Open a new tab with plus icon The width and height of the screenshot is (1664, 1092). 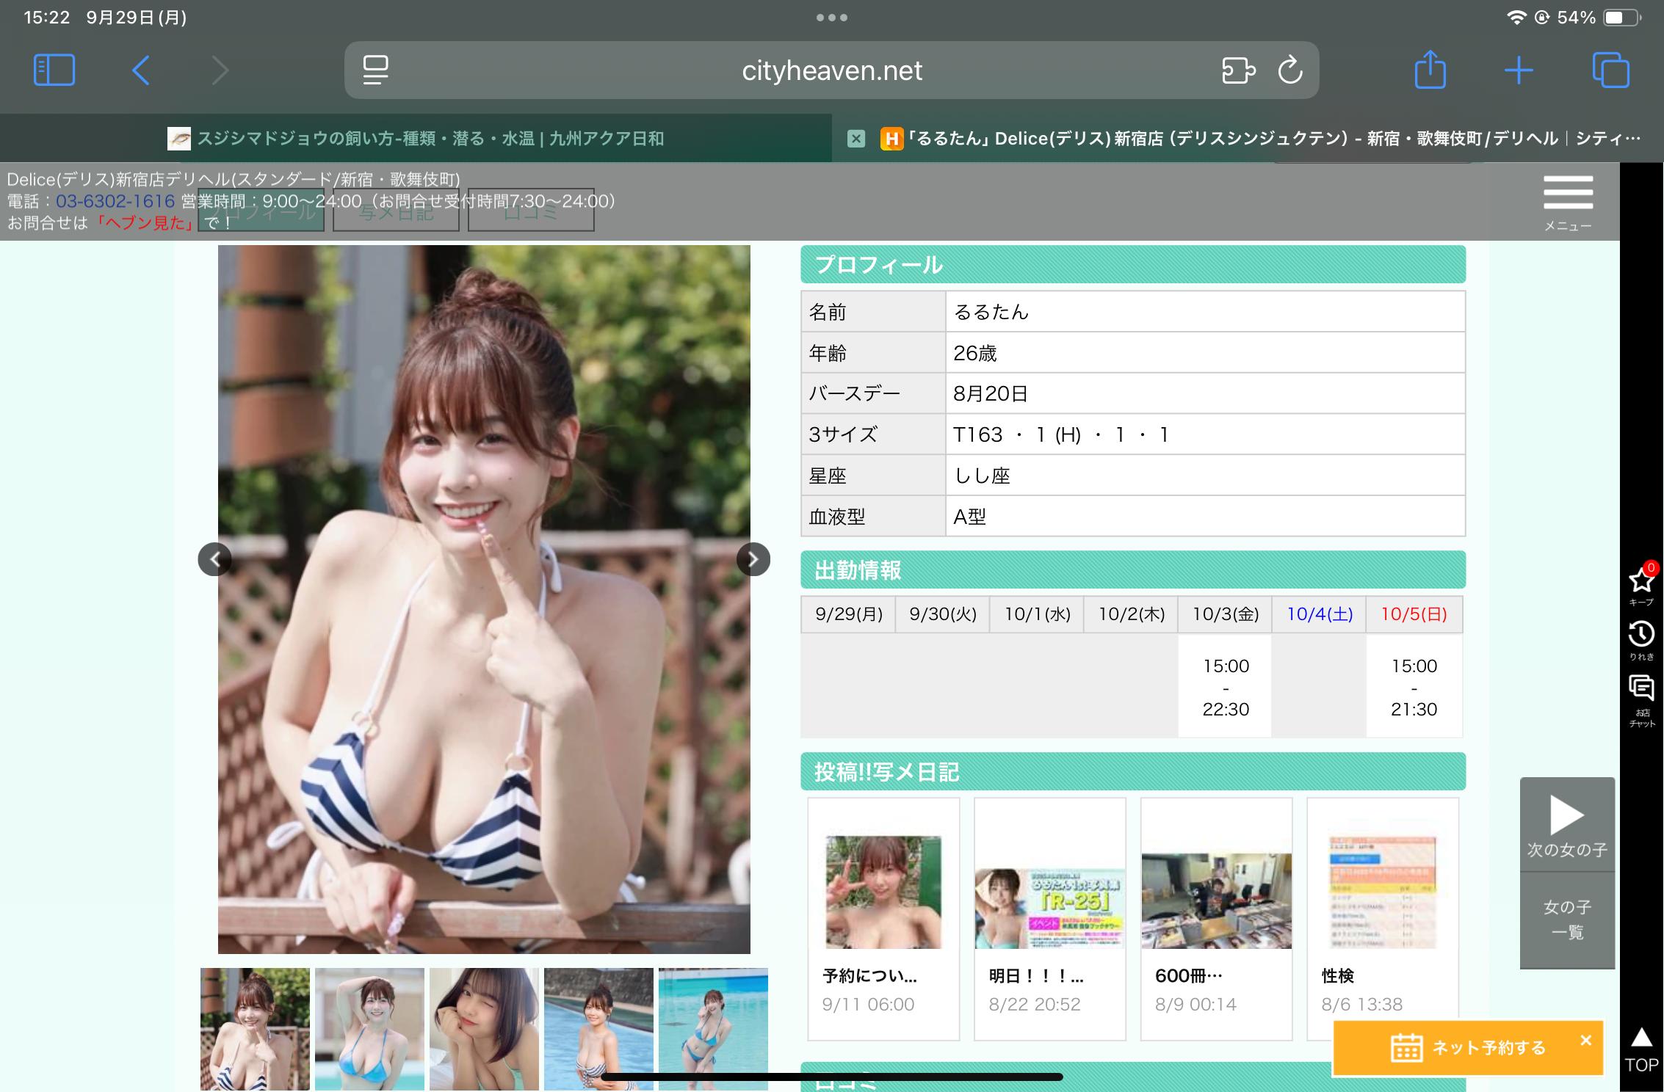coord(1518,70)
